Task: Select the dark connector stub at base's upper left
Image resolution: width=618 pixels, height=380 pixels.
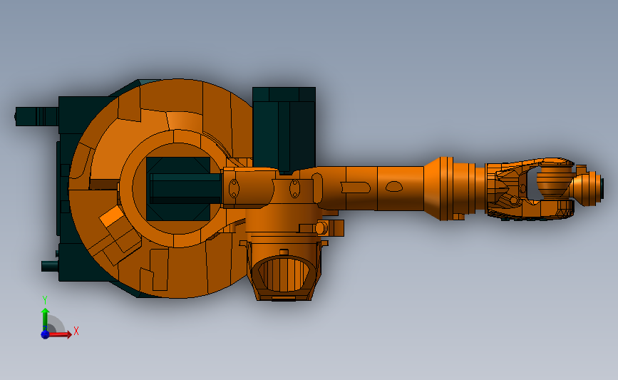Action: pyautogui.click(x=37, y=116)
